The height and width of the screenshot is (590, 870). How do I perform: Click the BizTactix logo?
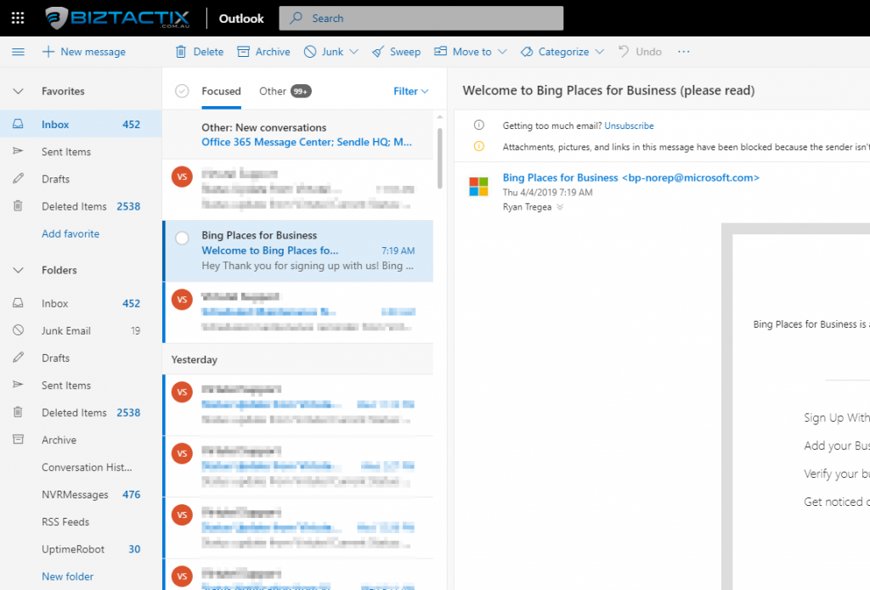click(117, 19)
